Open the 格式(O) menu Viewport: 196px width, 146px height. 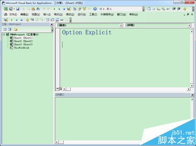click(58, 15)
